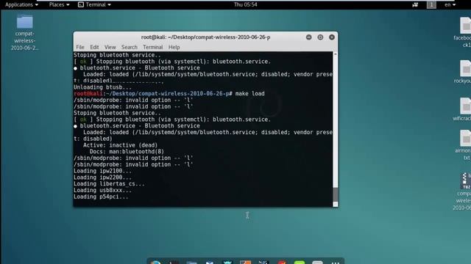Click the 'Loading libertas_cs...' line
Viewport: 471px width, 264px height.
[x=109, y=184]
